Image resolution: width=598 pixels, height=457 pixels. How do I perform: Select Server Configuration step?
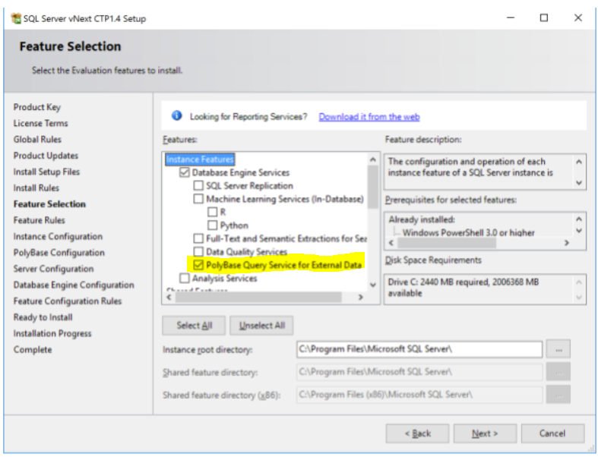53,269
